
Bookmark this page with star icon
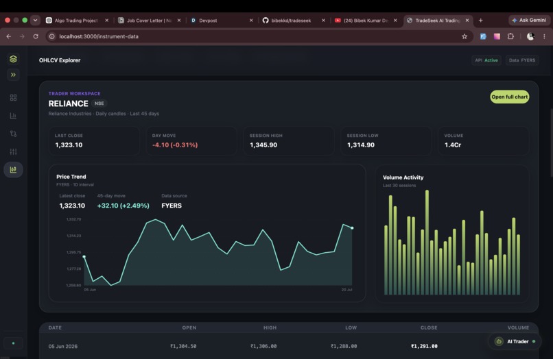click(x=464, y=36)
